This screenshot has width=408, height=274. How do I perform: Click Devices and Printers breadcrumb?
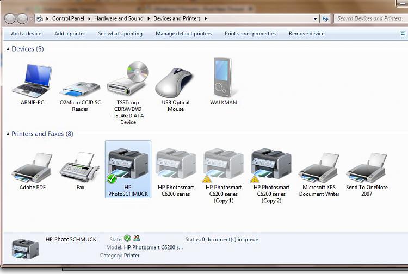pos(177,18)
